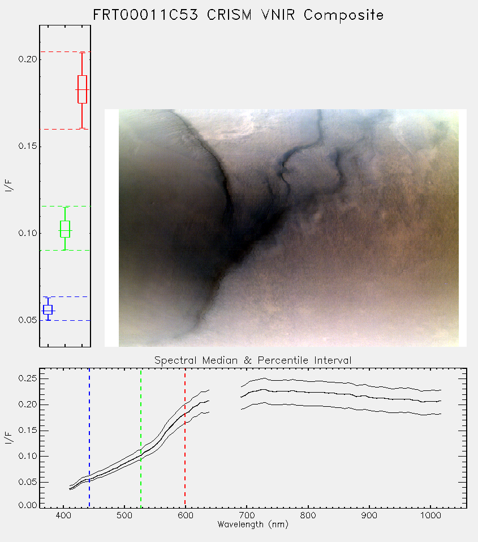Click the upper red dashed limit line

coord(65,52)
